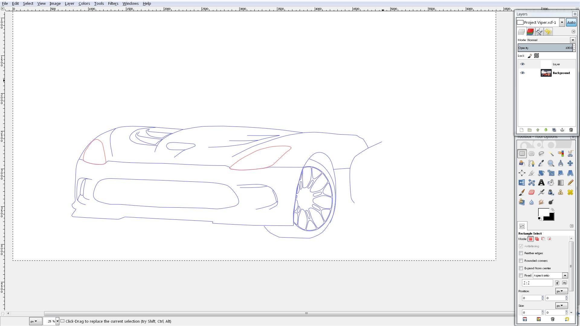580x326 pixels.
Task: Pick the Fuzzy Select magic wand tool
Action: tap(551, 154)
